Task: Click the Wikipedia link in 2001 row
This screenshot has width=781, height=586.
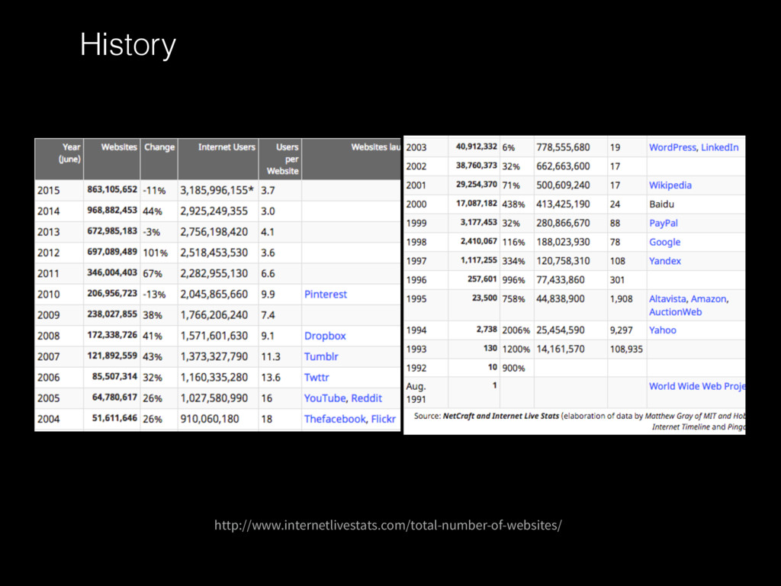Action: coord(670,185)
